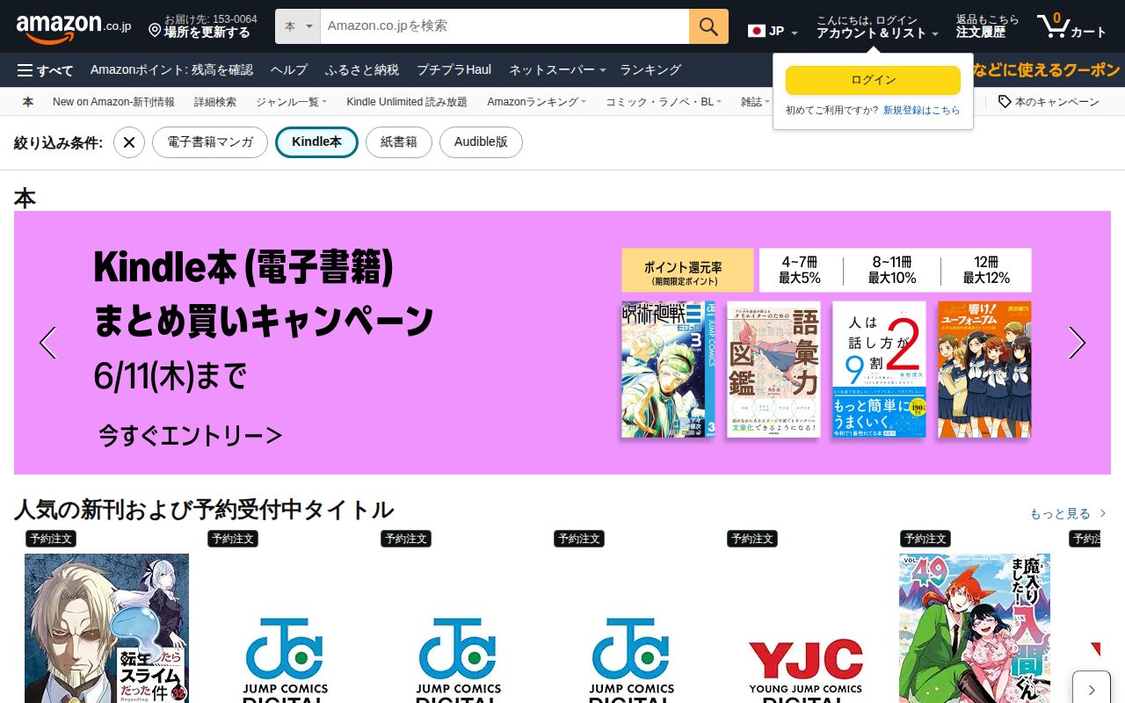This screenshot has width=1125, height=703.
Task: Open ふるさと納税 nav item
Action: point(362,70)
